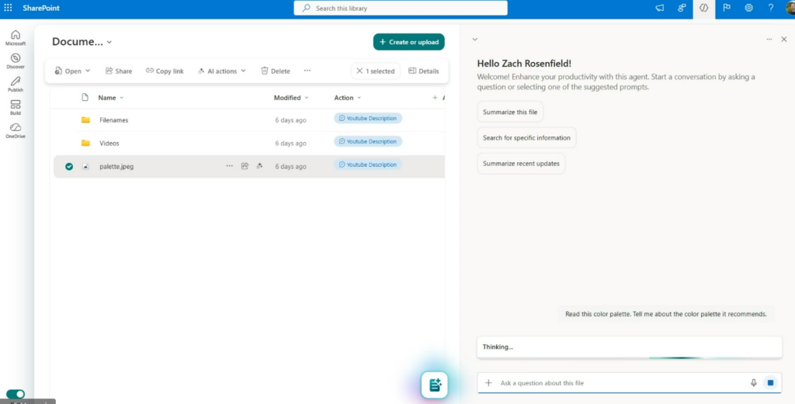Click the floating agent notes icon
This screenshot has width=795, height=404.
coord(435,385)
